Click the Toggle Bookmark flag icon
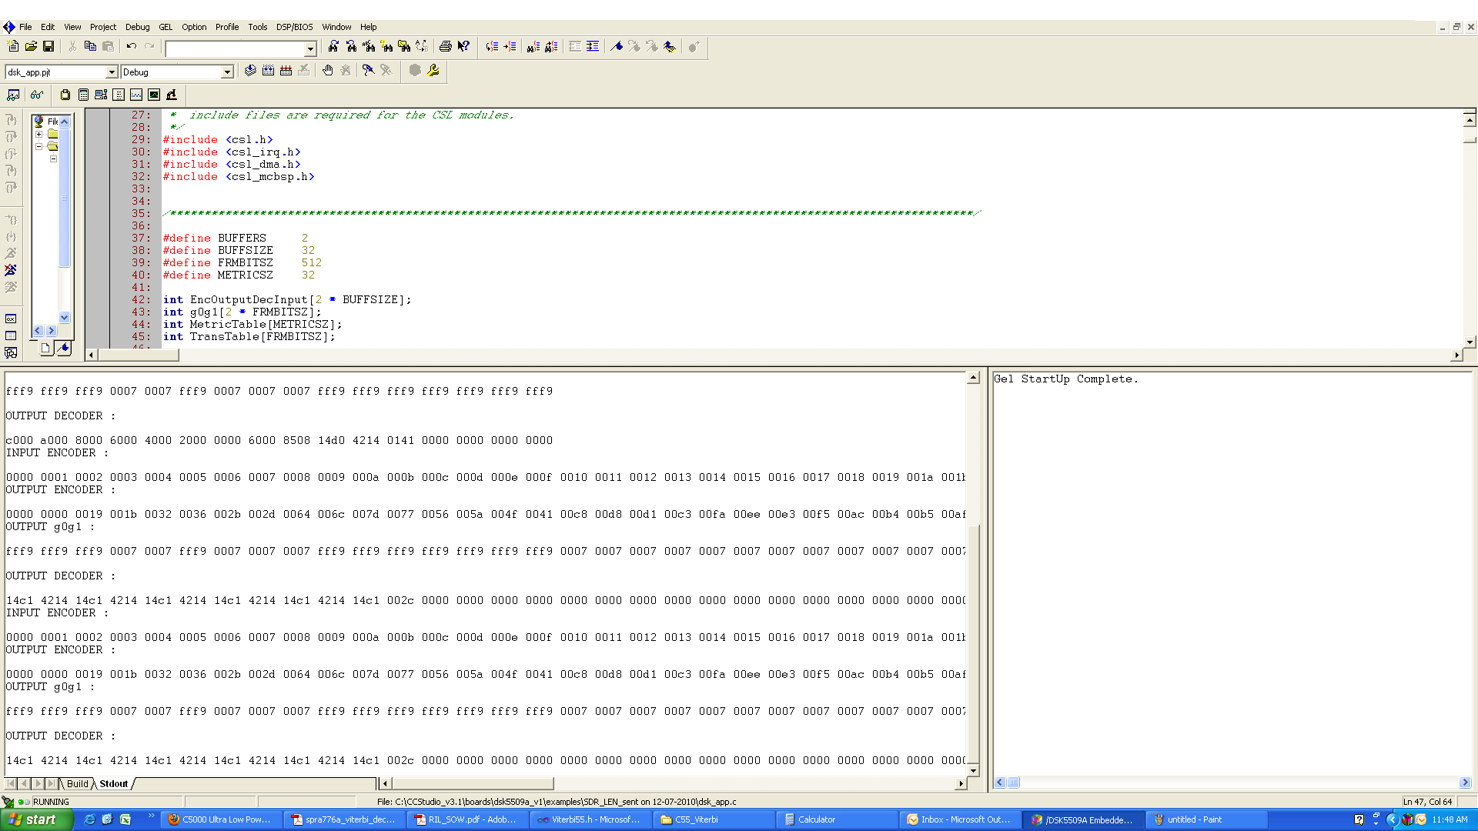 (x=617, y=47)
